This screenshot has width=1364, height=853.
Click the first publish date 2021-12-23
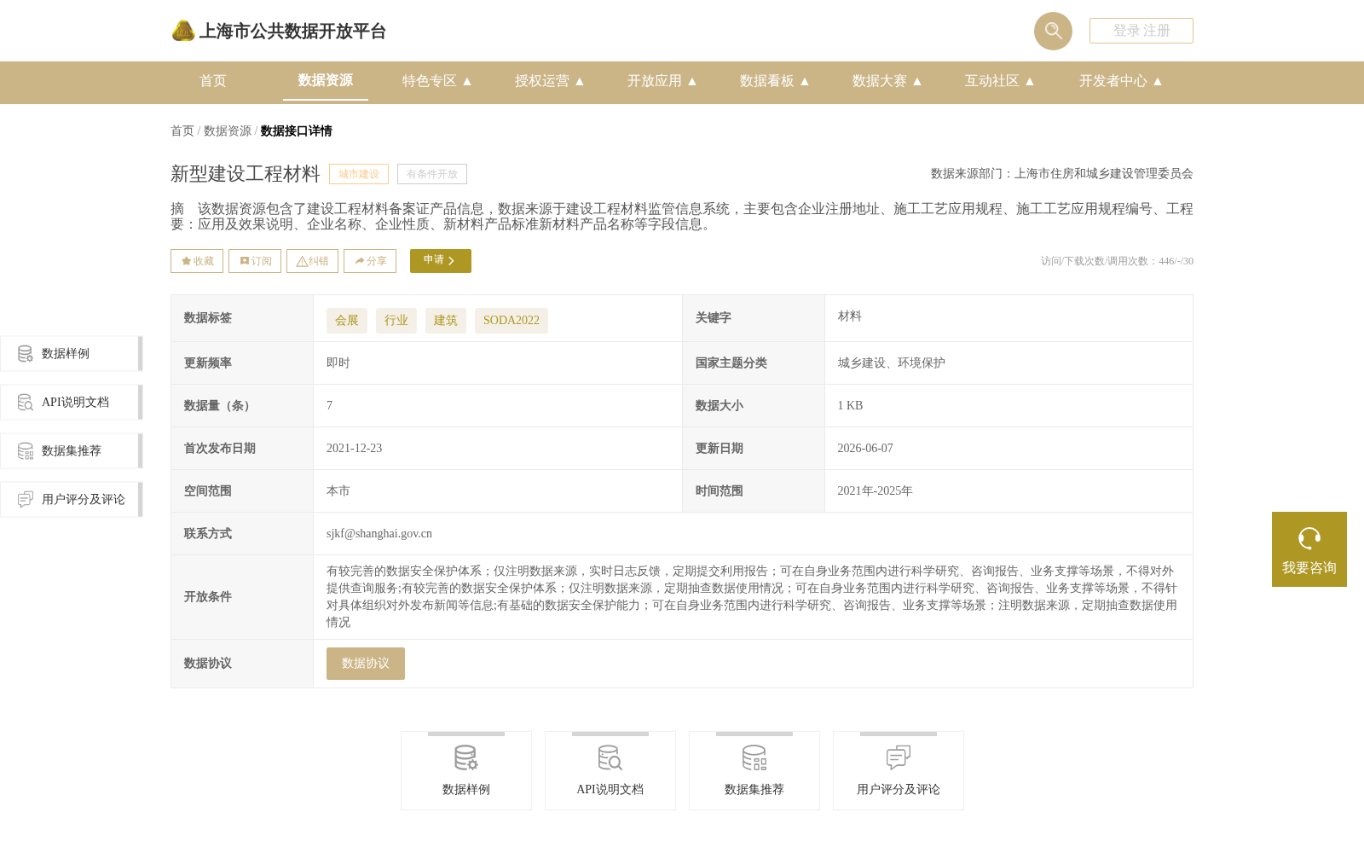tap(355, 449)
